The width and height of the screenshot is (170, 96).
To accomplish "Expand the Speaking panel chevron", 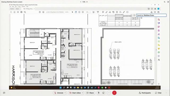I will tap(134, 15).
